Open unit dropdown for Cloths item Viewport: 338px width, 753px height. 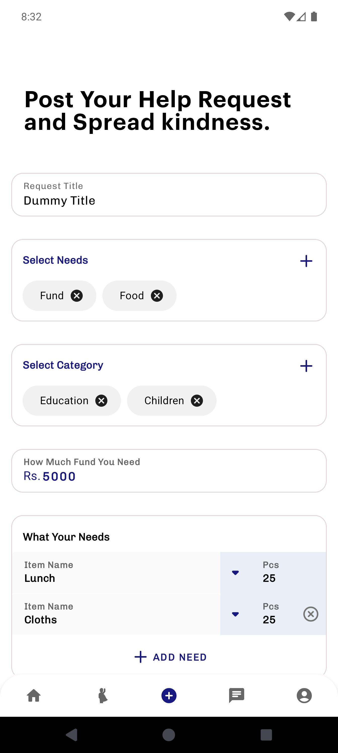pyautogui.click(x=235, y=614)
